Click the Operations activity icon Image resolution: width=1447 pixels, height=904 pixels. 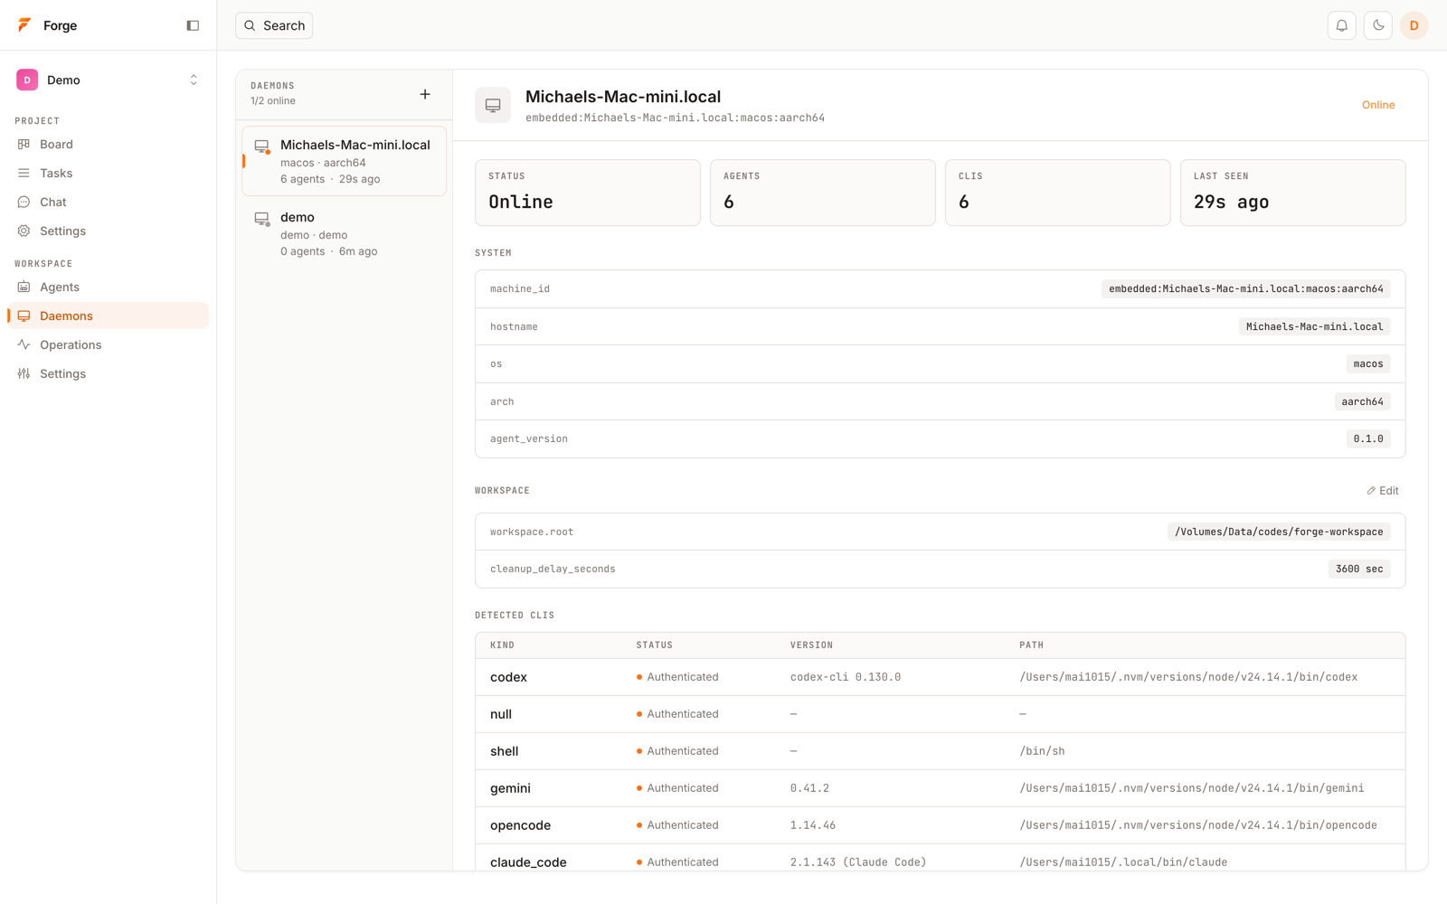pos(24,344)
